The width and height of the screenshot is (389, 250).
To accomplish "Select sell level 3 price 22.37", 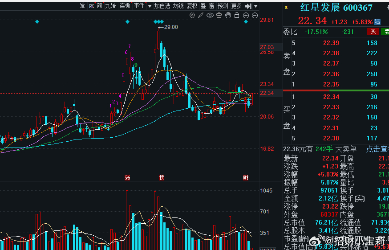I will point(331,63).
